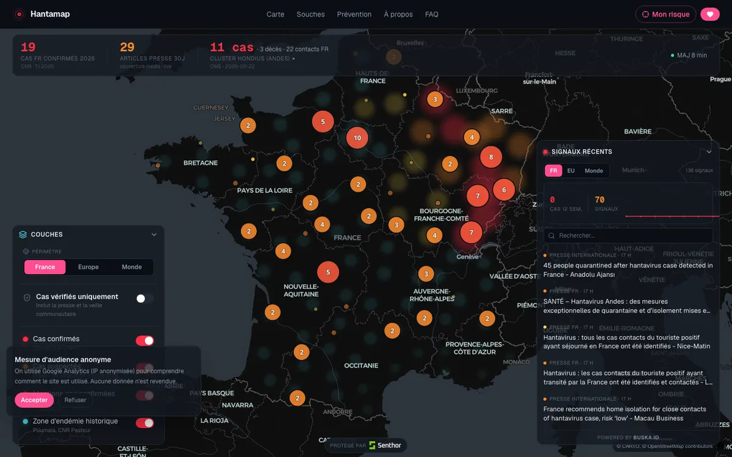
Task: Collapse the Couches panel
Action: 154,235
